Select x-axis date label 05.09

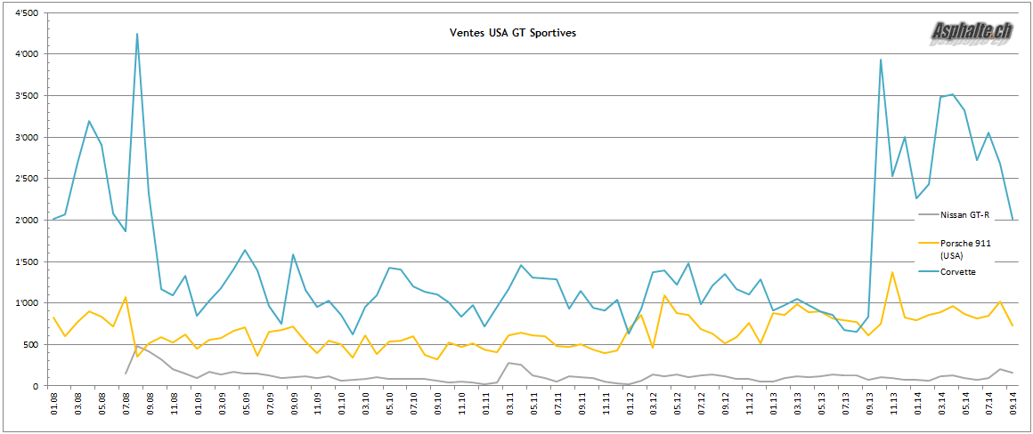click(246, 403)
